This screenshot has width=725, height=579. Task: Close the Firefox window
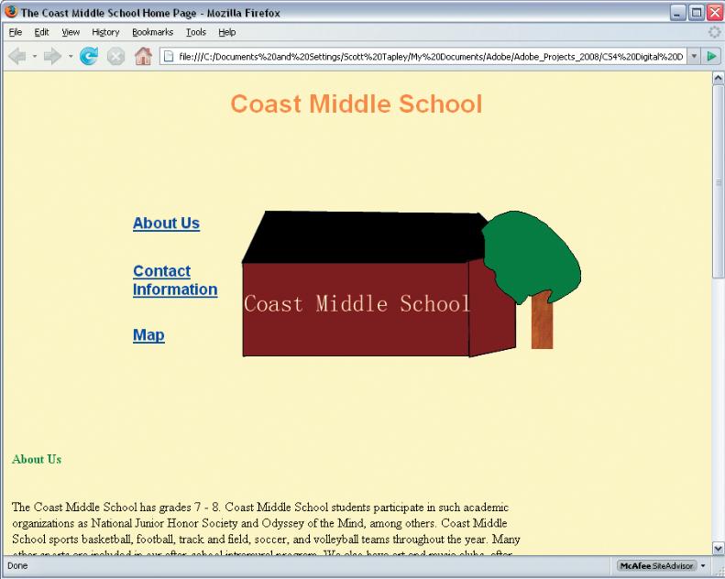(715, 13)
